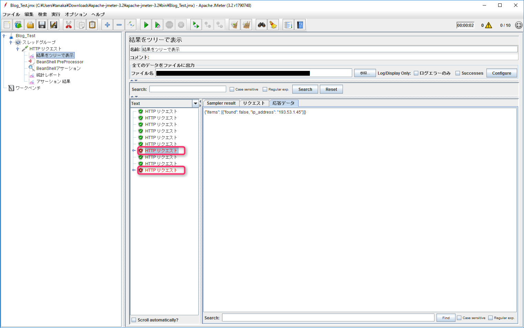This screenshot has width=524, height=328.
Task: Click the warning triangle log icon
Action: (x=489, y=25)
